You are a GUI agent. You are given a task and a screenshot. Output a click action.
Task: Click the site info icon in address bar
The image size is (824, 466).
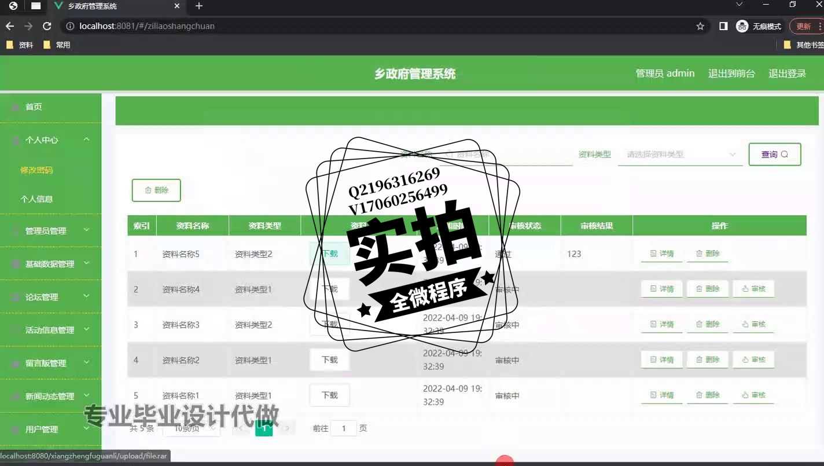(70, 26)
